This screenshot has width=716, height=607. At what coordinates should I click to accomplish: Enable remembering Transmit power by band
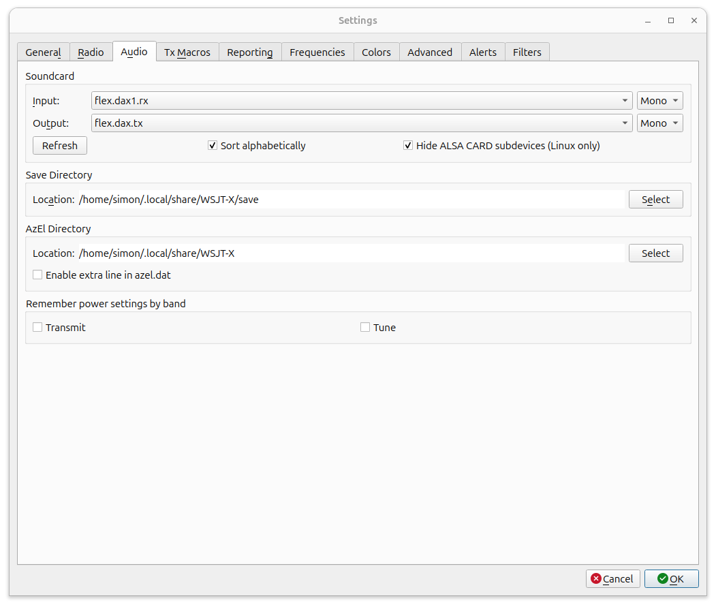pyautogui.click(x=38, y=328)
